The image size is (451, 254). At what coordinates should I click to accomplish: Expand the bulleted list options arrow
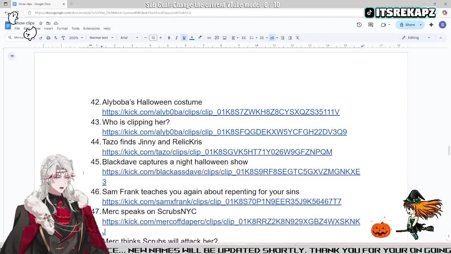click(267, 38)
